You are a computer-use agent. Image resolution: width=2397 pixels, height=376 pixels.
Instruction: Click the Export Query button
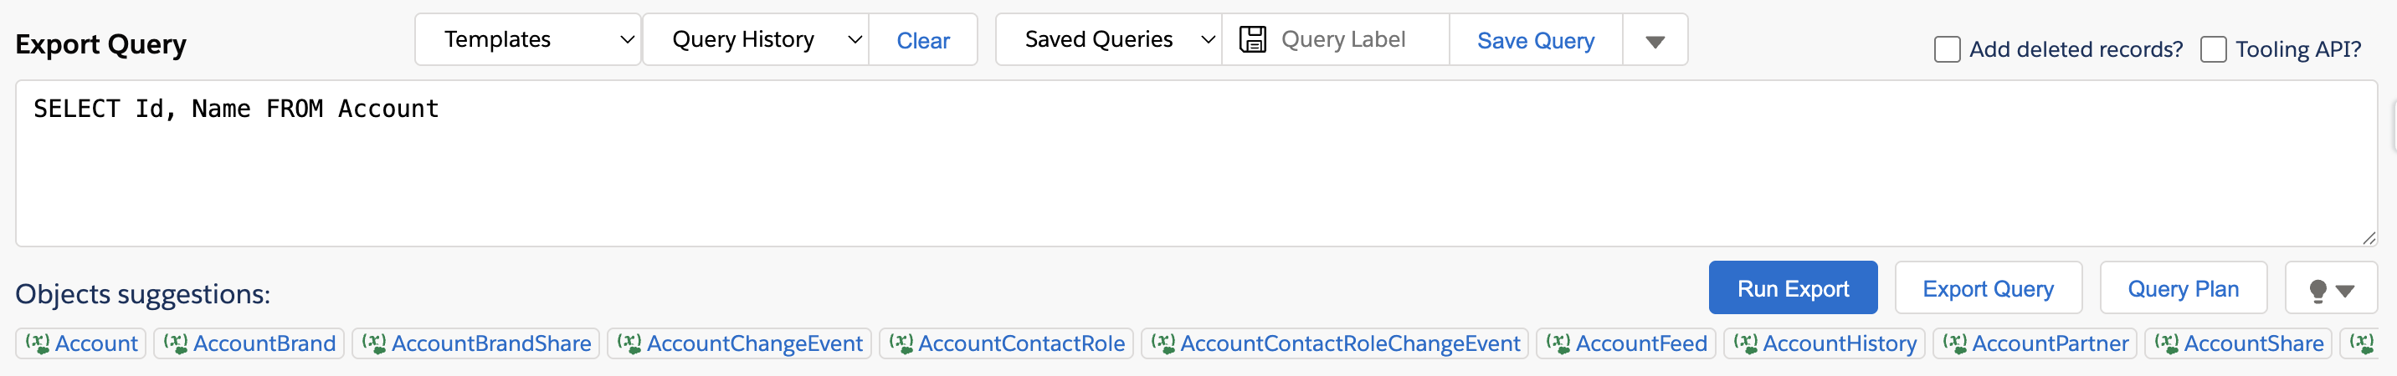coord(1988,287)
